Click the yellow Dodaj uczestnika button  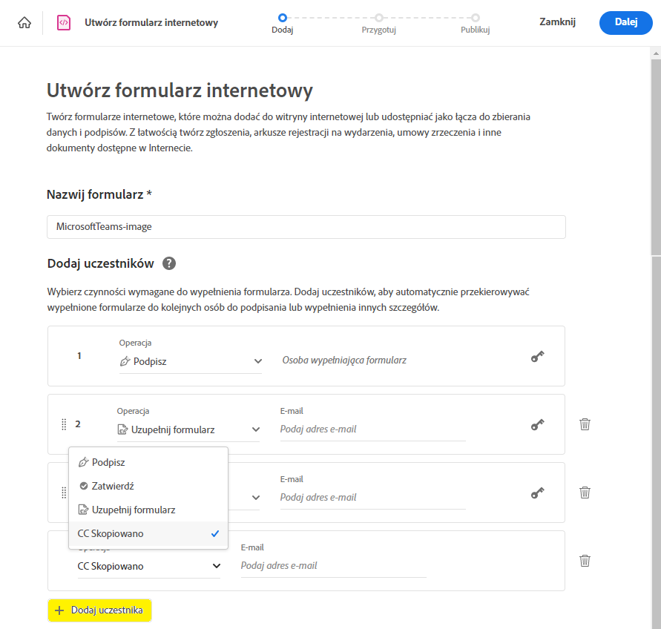pos(99,610)
